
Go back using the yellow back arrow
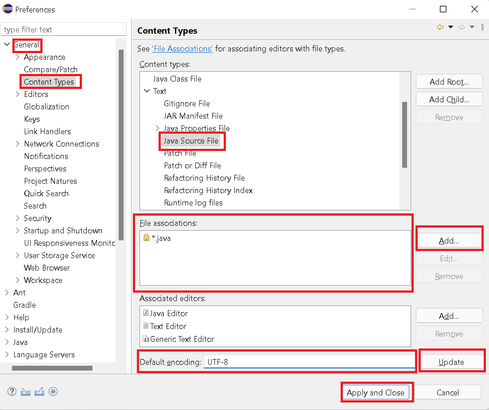coord(440,27)
